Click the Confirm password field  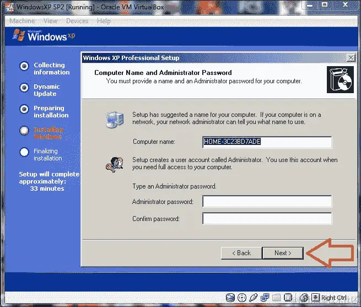[267, 218]
